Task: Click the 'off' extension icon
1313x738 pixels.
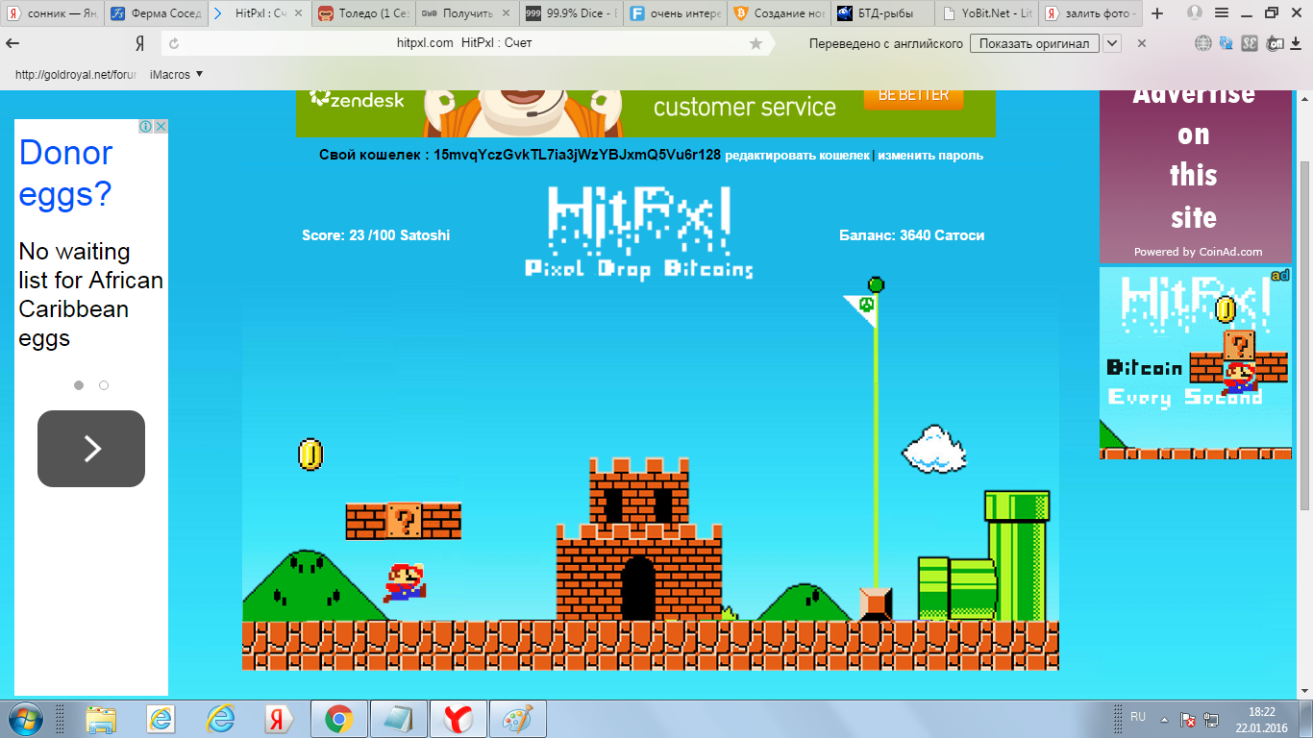Action: pyautogui.click(x=1275, y=43)
